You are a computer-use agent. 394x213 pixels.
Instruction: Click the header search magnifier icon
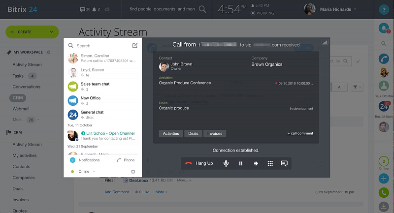pyautogui.click(x=202, y=9)
